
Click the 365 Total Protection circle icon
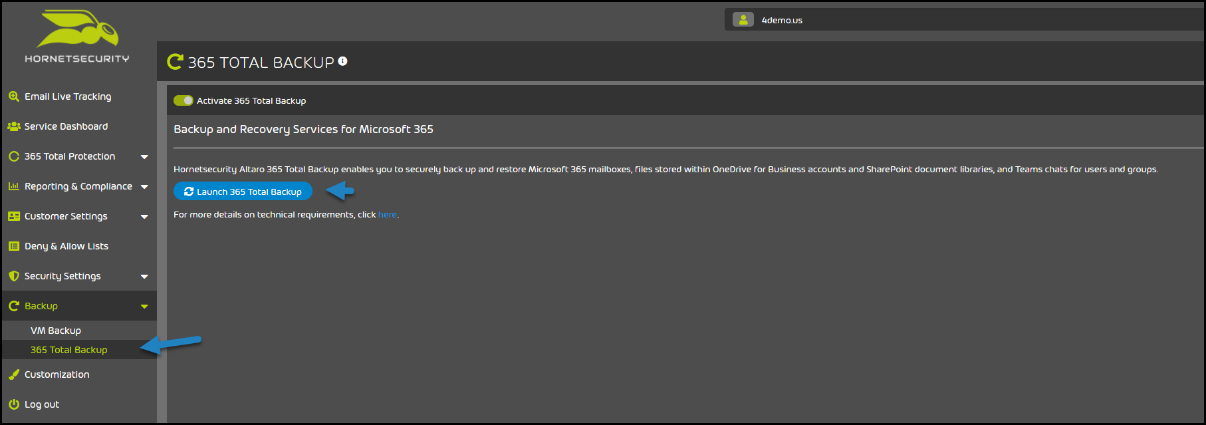click(x=13, y=156)
